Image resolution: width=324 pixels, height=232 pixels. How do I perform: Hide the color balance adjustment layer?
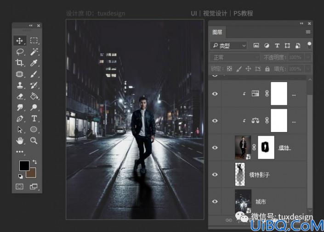click(215, 121)
